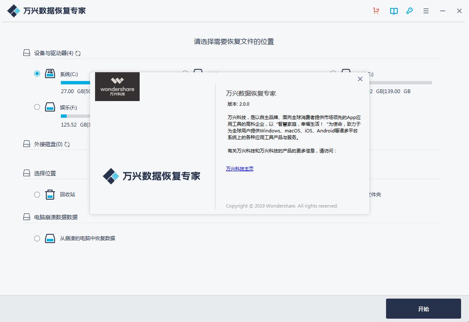Screen dimensions: 469x322
Task: Open the 万兴科技主页 homepage link
Action: click(x=239, y=168)
